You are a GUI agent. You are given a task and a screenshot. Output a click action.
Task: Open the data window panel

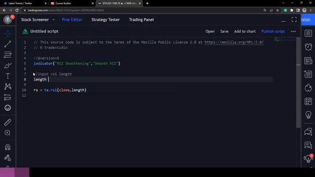click(308, 74)
